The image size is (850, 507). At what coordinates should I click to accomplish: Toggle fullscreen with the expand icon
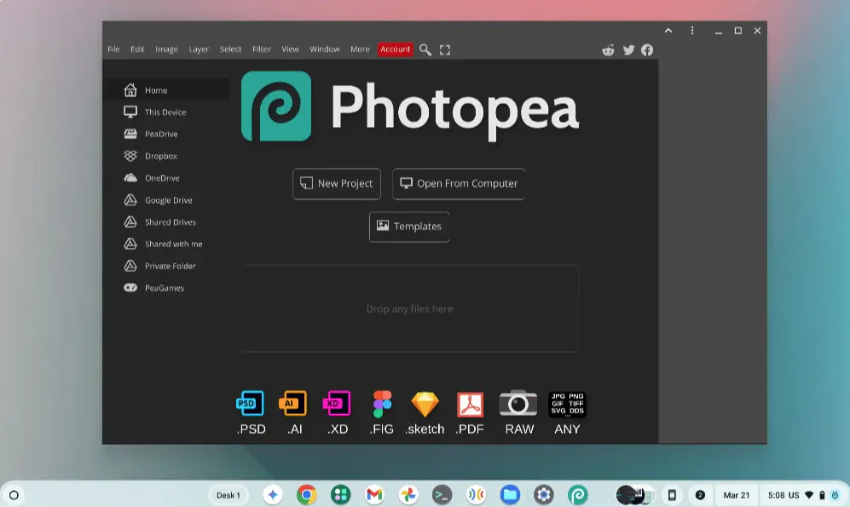[x=445, y=49]
